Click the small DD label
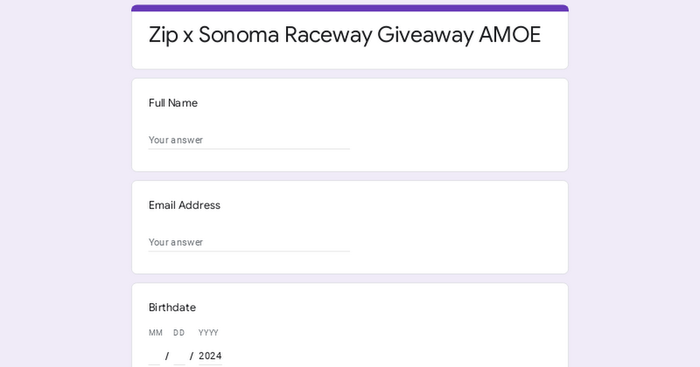The image size is (700, 367). [179, 333]
